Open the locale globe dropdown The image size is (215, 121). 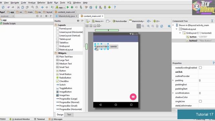[x=149, y=21]
